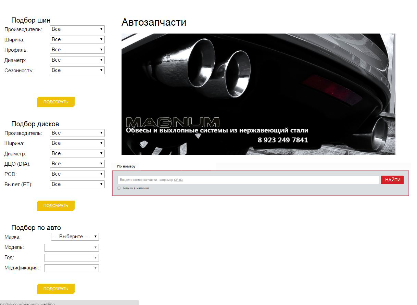Open Вылет (ET) dropdown

pos(77,185)
